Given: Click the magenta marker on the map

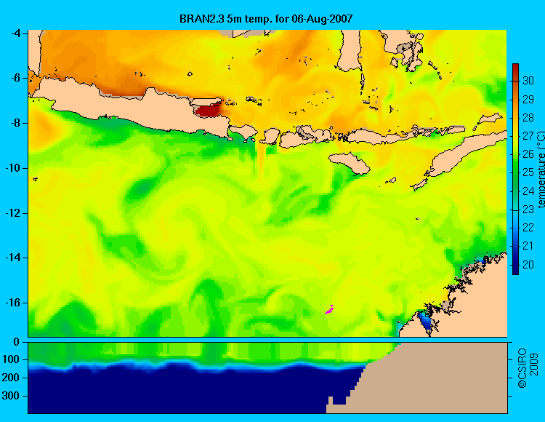Looking at the screenshot, I should [x=329, y=310].
